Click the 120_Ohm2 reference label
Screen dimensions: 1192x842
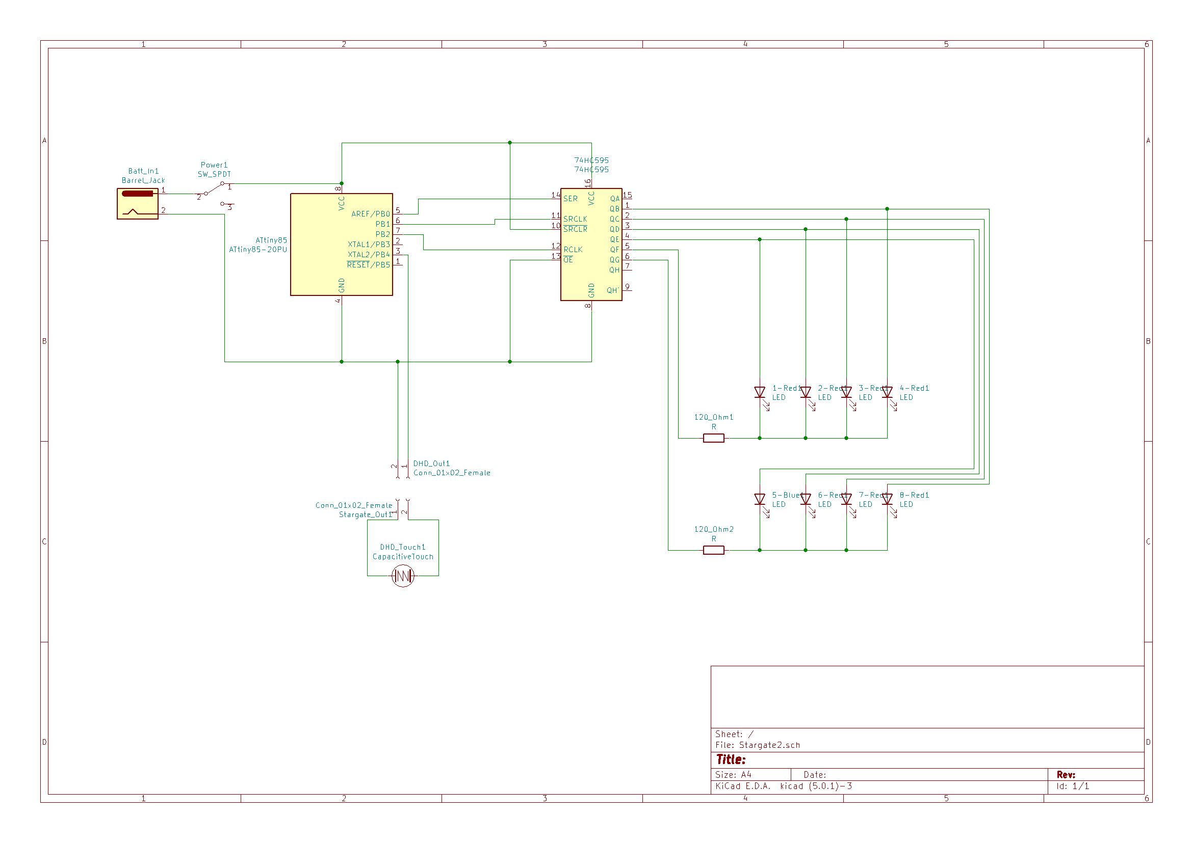714,529
